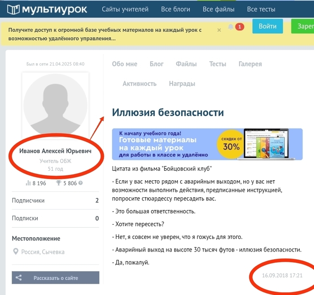Viewport: 314px width, 295px height.
Task: Click the location pin icon by Россия, Сычевка
Action: point(16,252)
